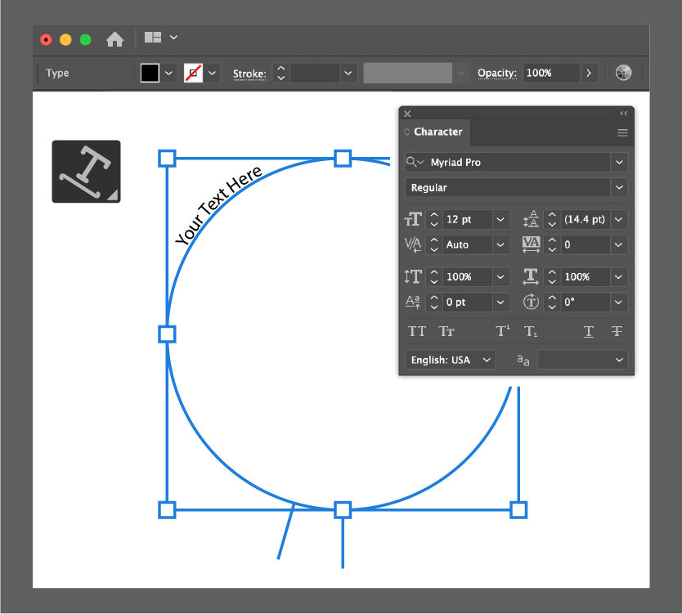Toggle Underline formatting

pyautogui.click(x=589, y=332)
